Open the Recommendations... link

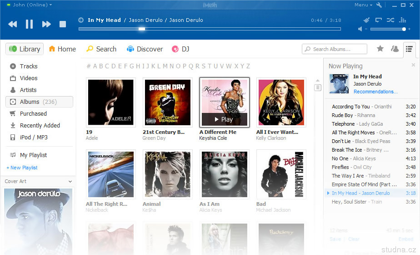coord(375,92)
